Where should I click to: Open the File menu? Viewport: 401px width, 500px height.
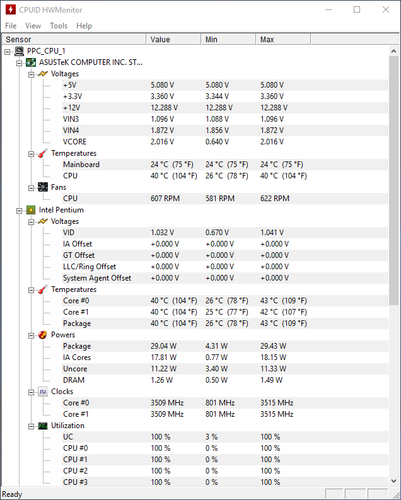click(11, 26)
